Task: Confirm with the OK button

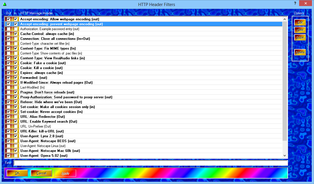Action: click(17, 173)
